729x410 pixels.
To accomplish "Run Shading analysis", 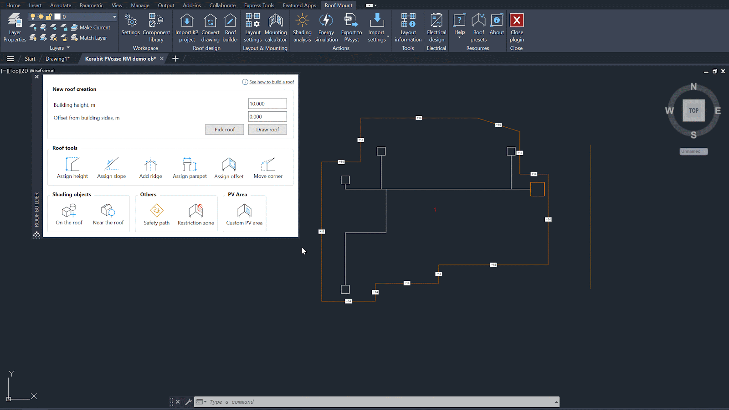I will [302, 28].
